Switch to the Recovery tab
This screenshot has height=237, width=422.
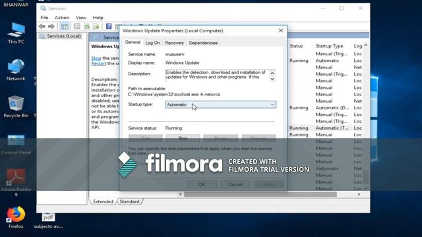[174, 43]
